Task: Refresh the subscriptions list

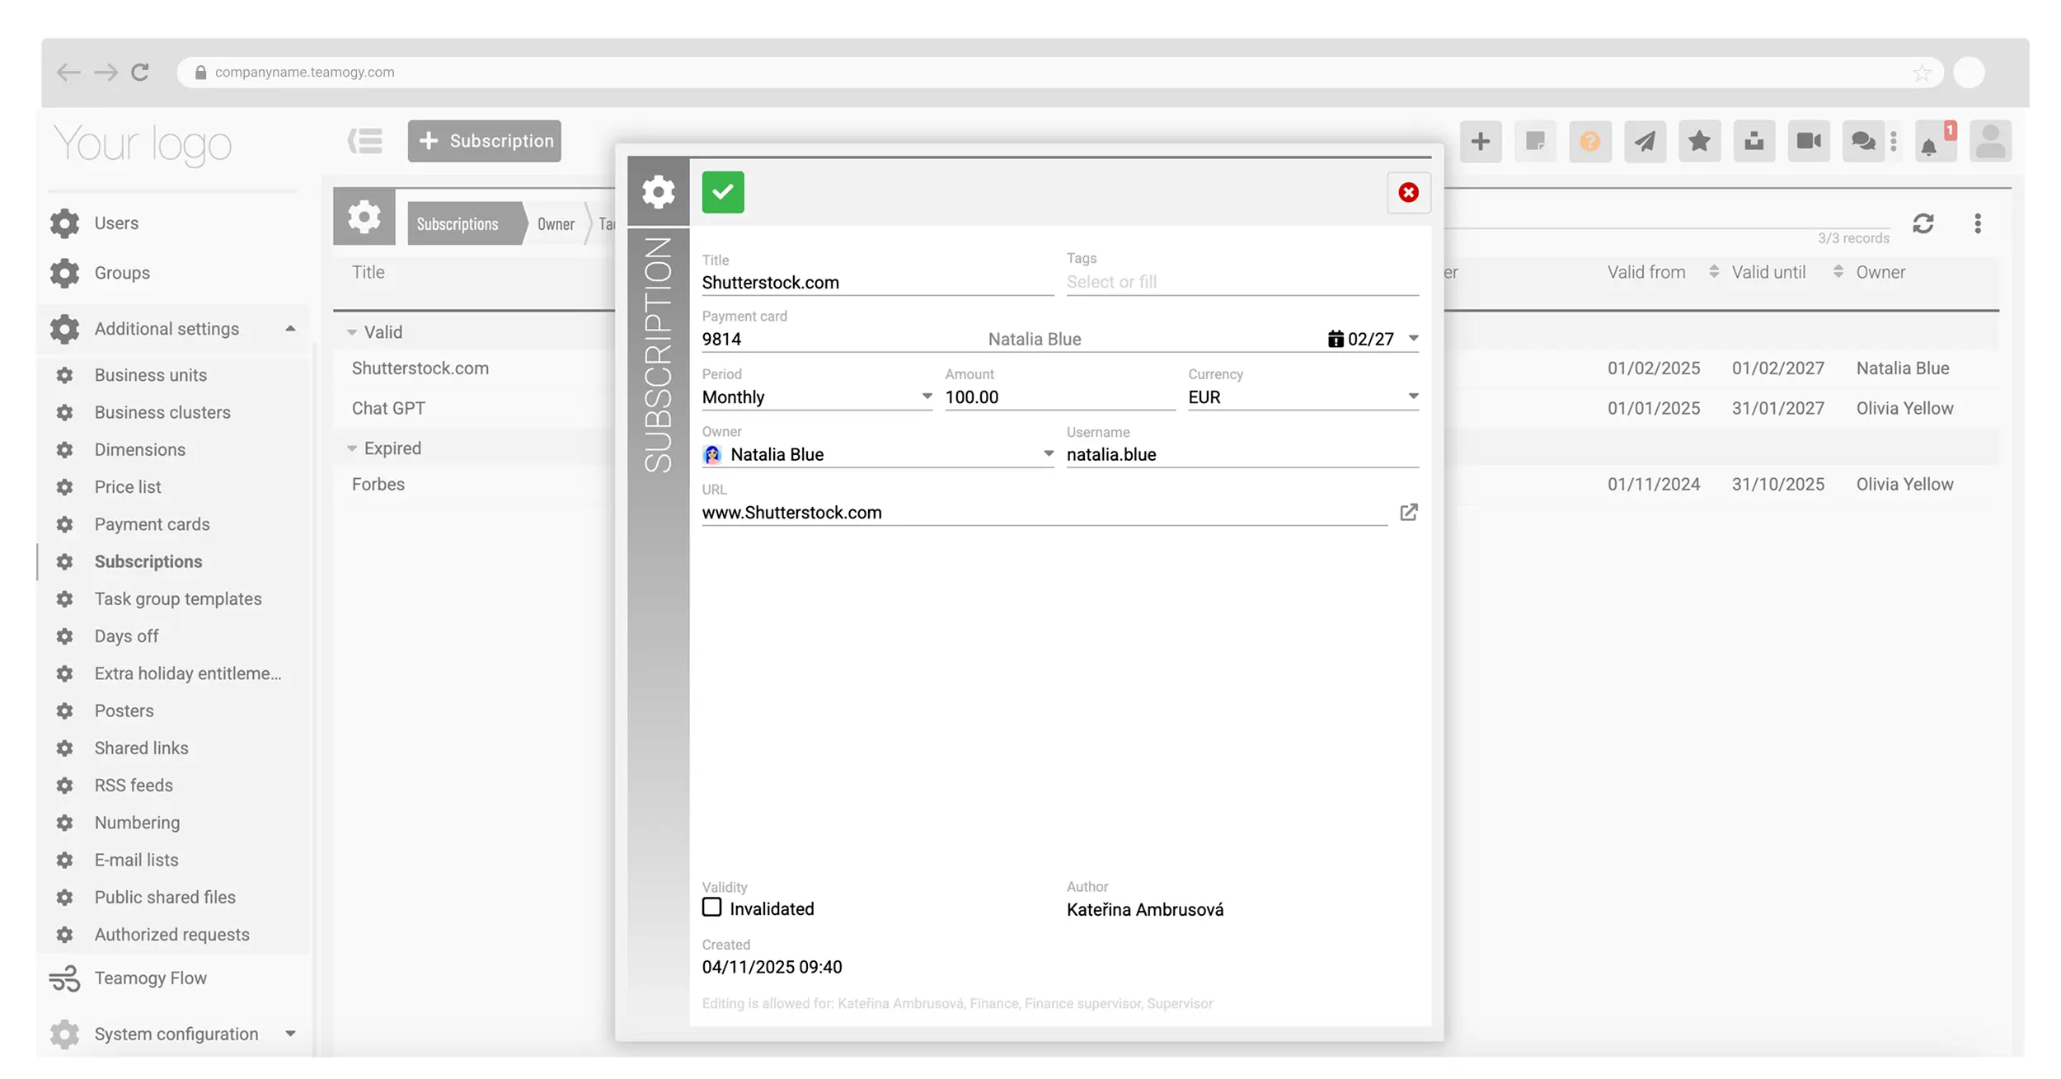Action: click(x=1923, y=223)
